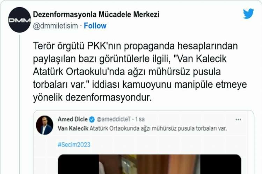Open the DMM profile avatar
Viewport: 262px width, 174px height.
point(20,20)
